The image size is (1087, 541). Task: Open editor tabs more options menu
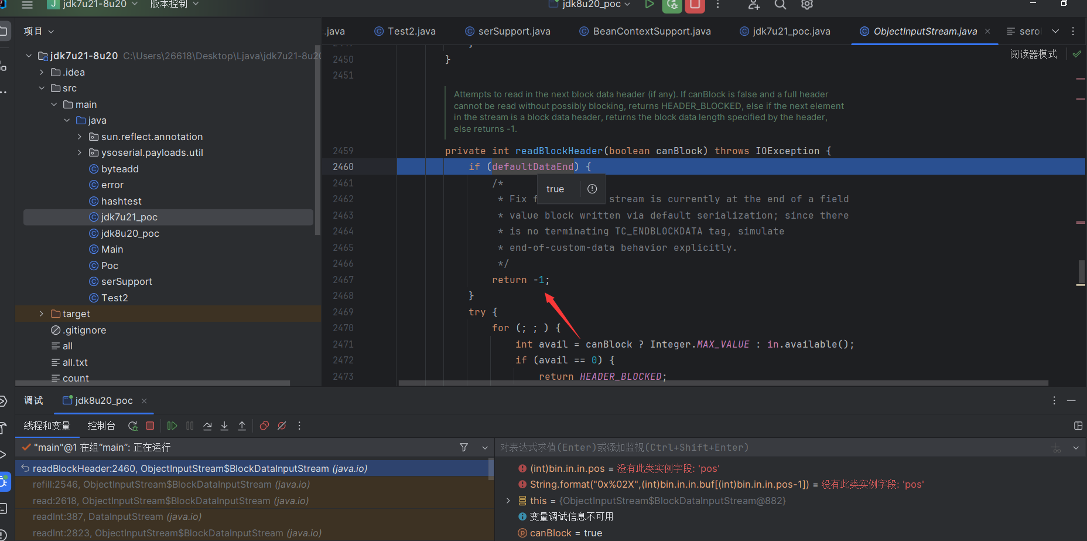[1073, 31]
